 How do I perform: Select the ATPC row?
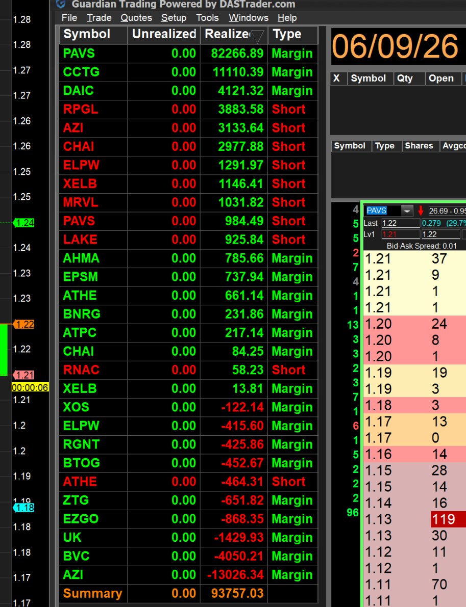tap(188, 332)
